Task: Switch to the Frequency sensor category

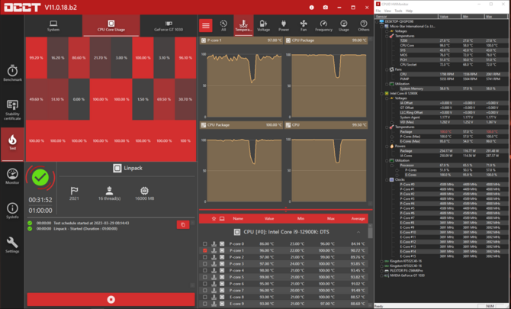Action: [x=323, y=25]
